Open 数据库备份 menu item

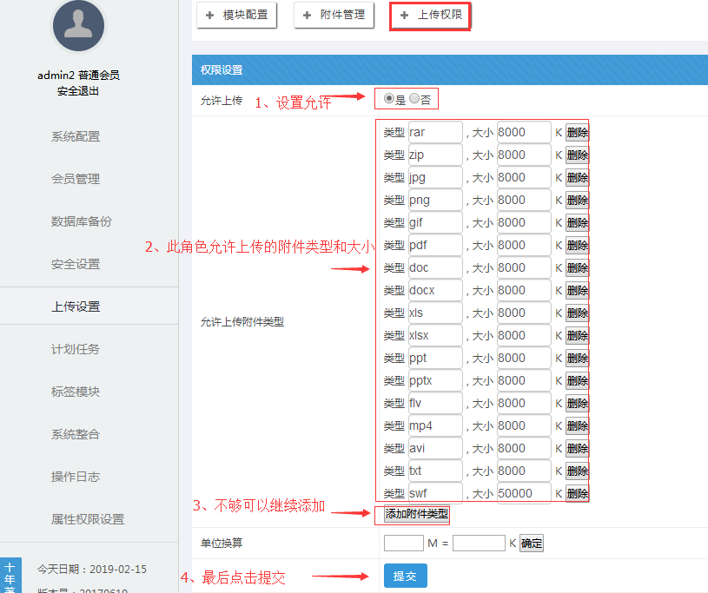tap(82, 221)
